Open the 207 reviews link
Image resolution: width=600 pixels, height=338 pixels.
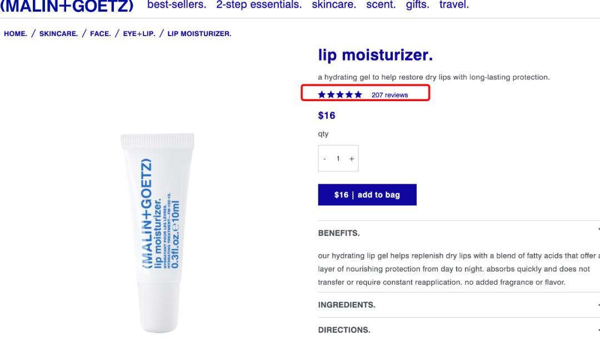pos(389,95)
